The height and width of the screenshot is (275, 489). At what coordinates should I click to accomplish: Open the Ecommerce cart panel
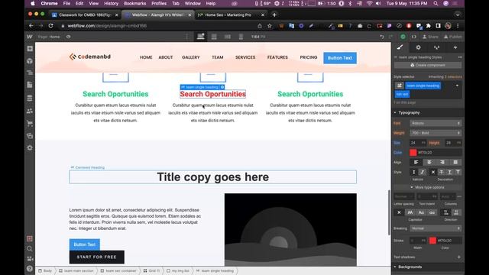pyautogui.click(x=30, y=124)
